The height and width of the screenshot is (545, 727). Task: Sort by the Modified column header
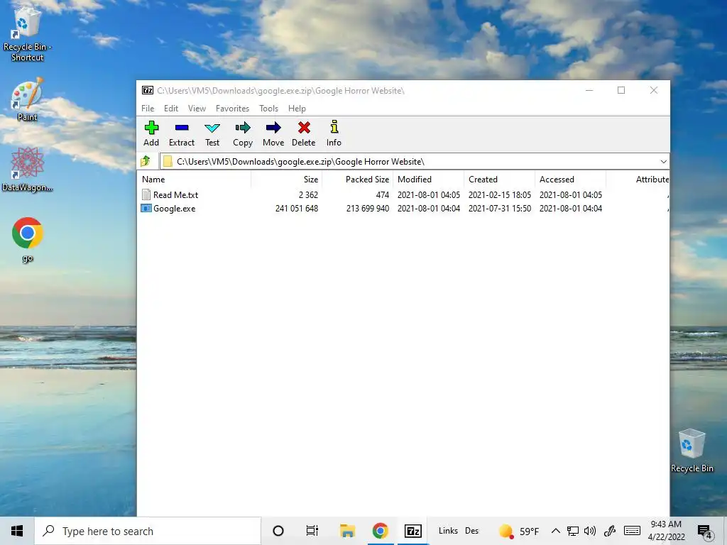[428, 180]
